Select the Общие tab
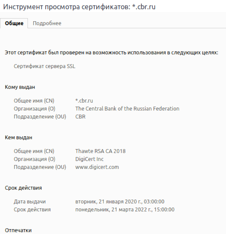Image resolution: width=226 pixels, height=234 pixels. coord(14,23)
